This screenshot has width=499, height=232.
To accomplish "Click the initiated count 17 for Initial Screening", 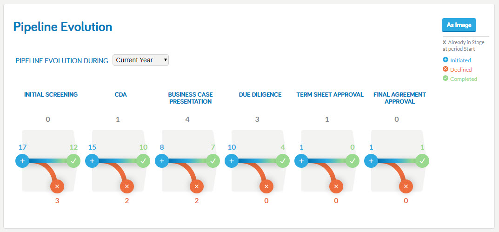I will click(22, 147).
